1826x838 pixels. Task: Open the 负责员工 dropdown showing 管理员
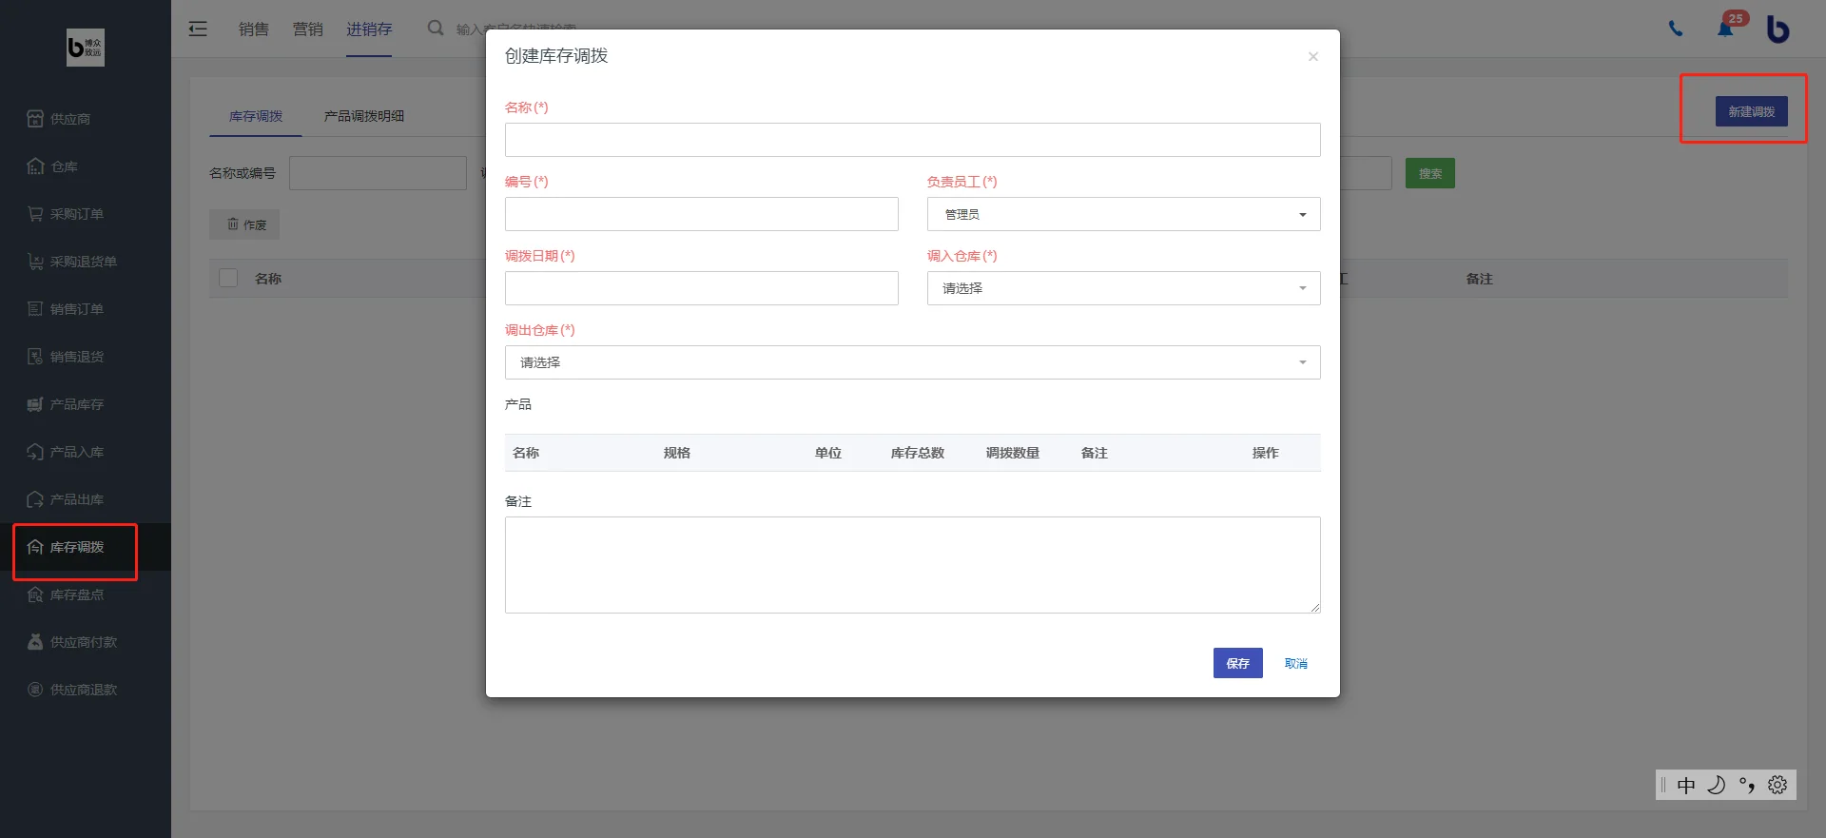tap(1123, 214)
